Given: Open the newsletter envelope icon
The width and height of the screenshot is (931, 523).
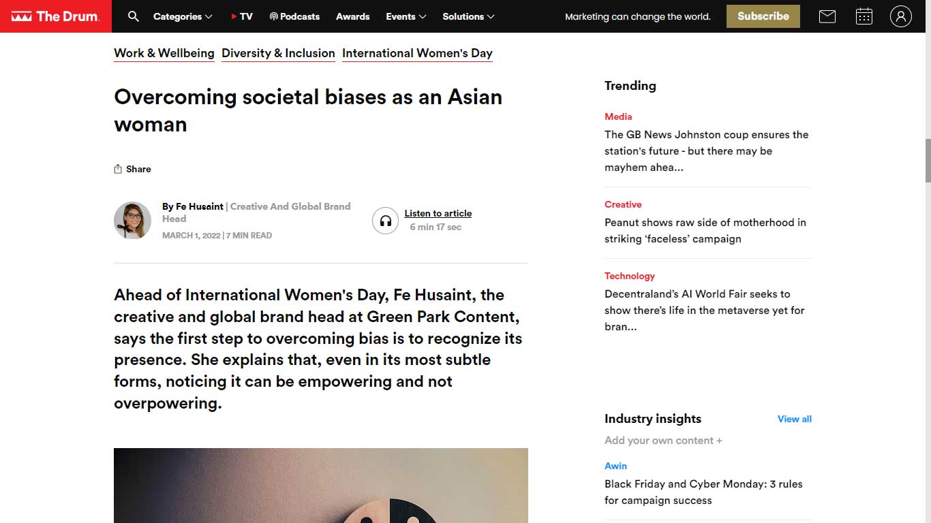Looking at the screenshot, I should [x=827, y=16].
